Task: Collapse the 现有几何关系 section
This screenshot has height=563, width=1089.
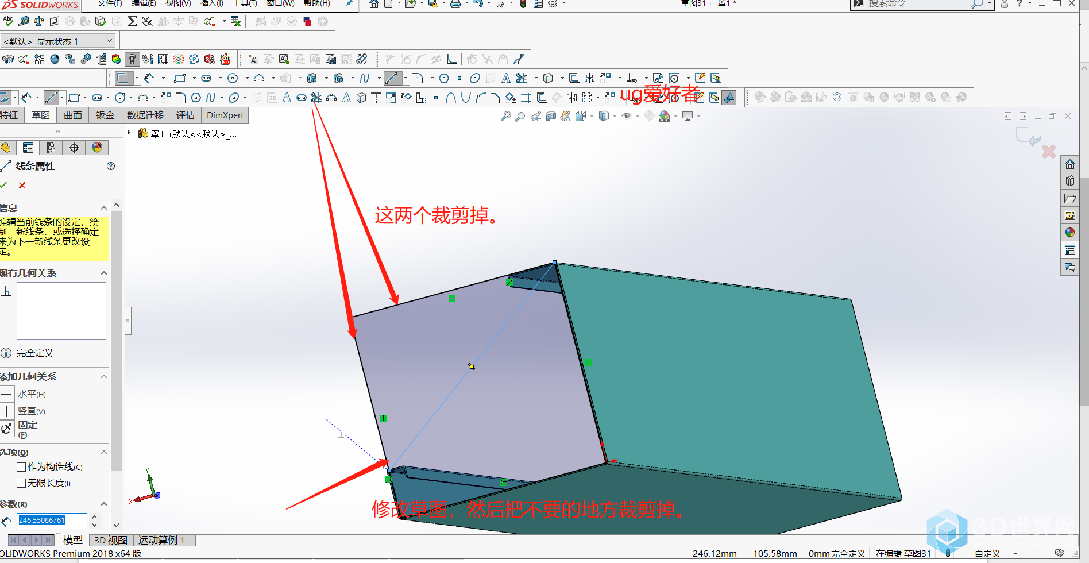Action: point(104,273)
